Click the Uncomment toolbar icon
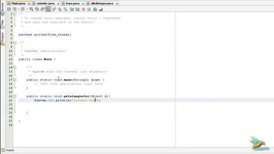 tap(101, 9)
